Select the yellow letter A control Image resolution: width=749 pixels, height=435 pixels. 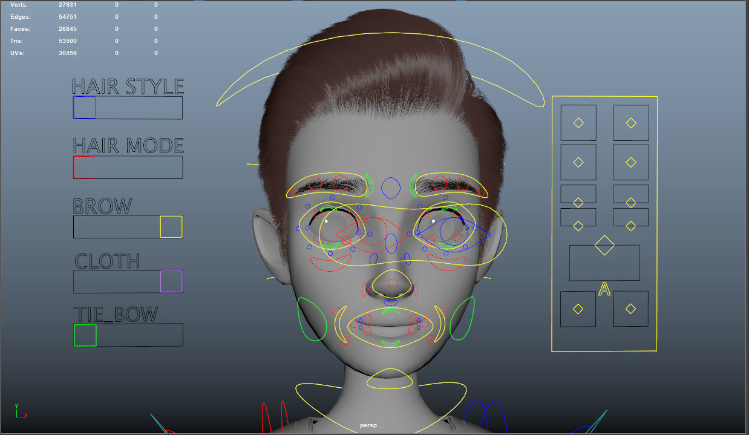point(604,289)
